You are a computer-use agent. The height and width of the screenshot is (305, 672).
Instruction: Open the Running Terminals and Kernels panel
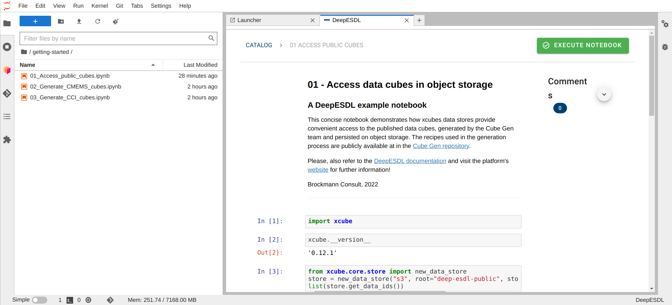tap(7, 47)
